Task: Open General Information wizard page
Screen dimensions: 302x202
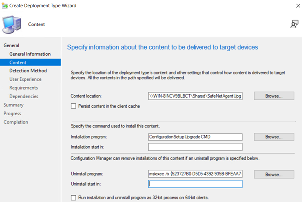Action: point(30,54)
